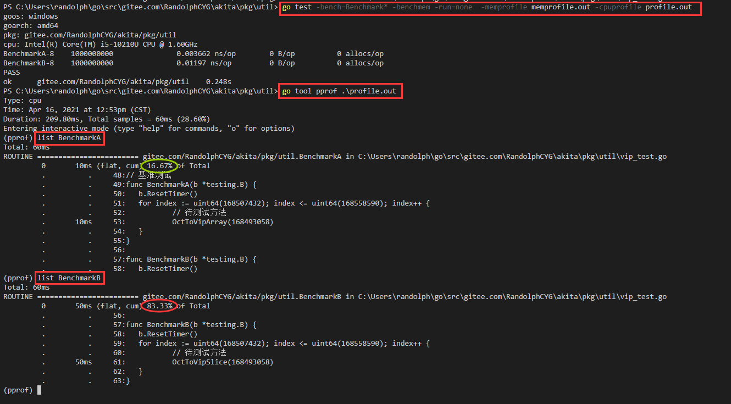Click the 'list BenchmarkB' pprof command
Screen dimensions: 731x404
point(69,278)
